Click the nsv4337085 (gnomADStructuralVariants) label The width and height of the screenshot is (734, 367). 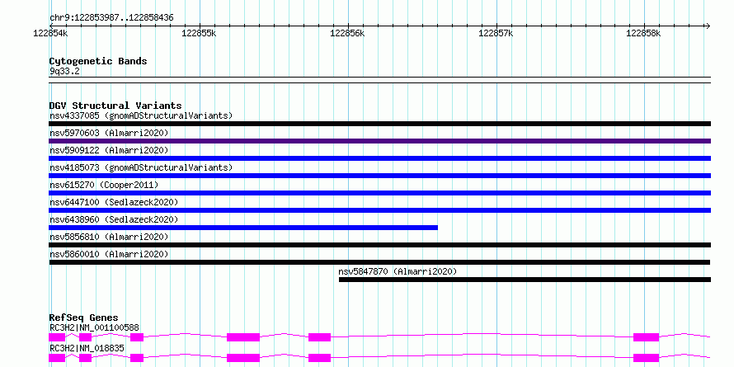141,115
